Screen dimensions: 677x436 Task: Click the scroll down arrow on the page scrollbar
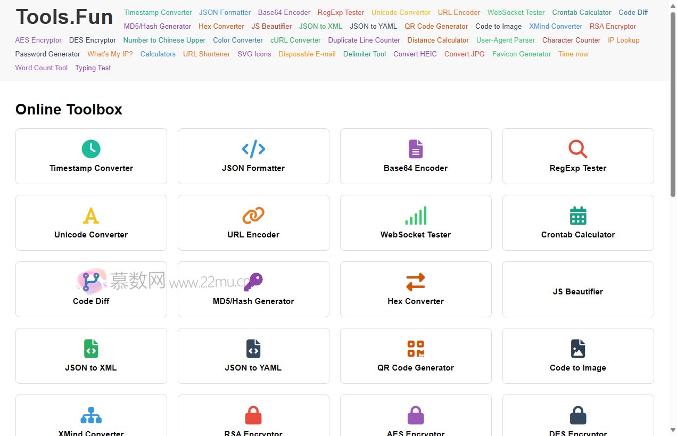pyautogui.click(x=673, y=430)
